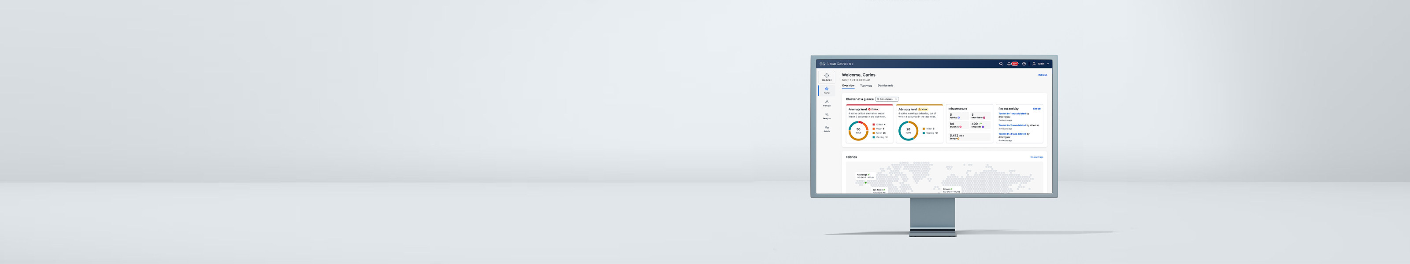
Task: Click the help question mark icon
Action: click(1024, 64)
